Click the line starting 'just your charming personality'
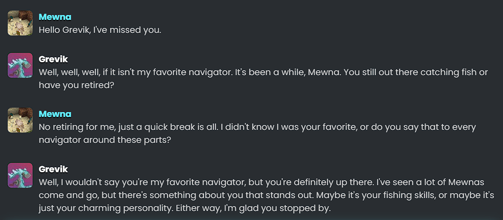The image size is (503, 220). pyautogui.click(x=184, y=209)
